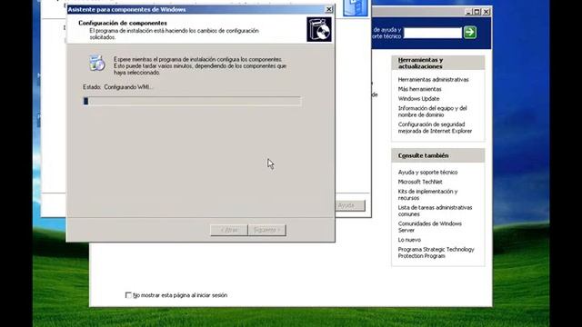Close the Asistente para componentes de Windows dialog

point(329,9)
